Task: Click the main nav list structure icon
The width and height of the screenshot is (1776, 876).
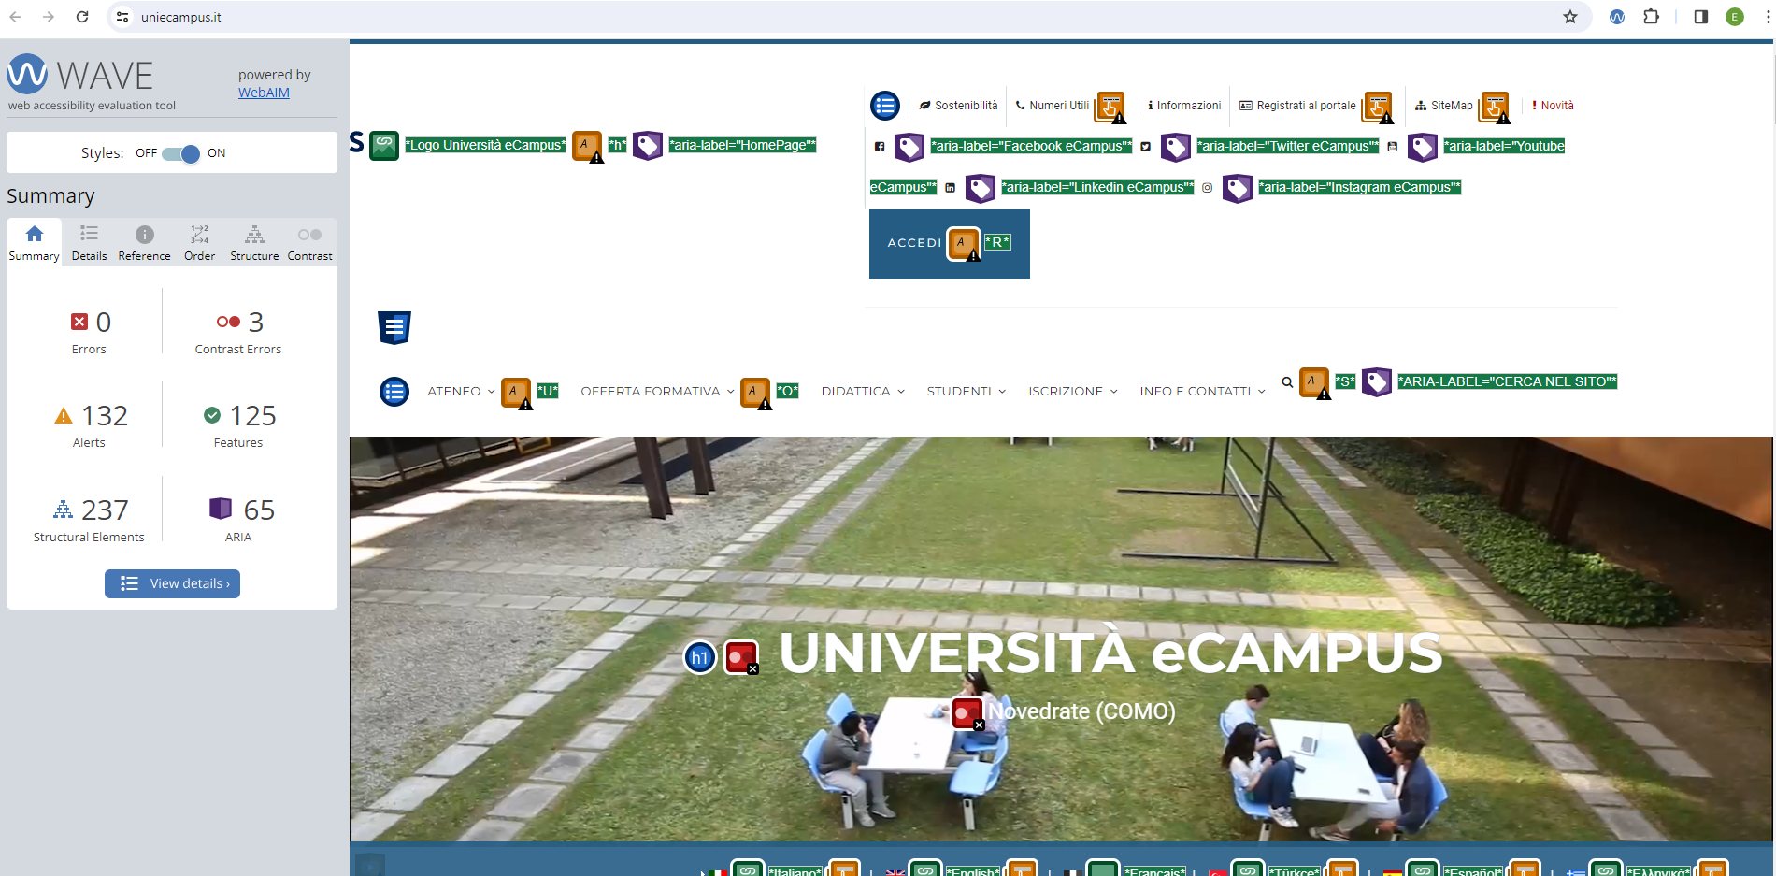Action: [x=394, y=392]
